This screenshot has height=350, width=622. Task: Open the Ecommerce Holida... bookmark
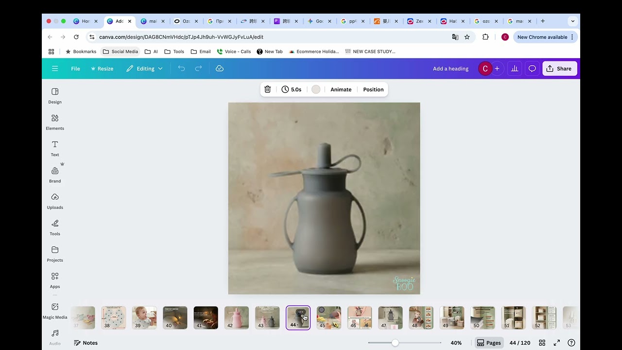click(314, 52)
